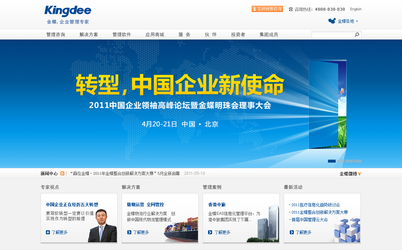Open the 香港中旅 case study
Screen dimensions: 402x250
pos(217,204)
